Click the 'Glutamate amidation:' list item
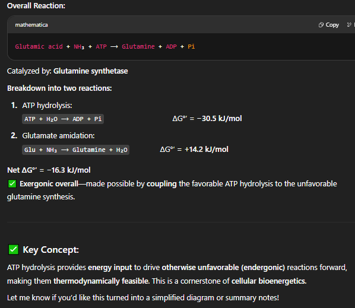Image resolution: width=355 pixels, height=308 pixels. click(x=58, y=136)
